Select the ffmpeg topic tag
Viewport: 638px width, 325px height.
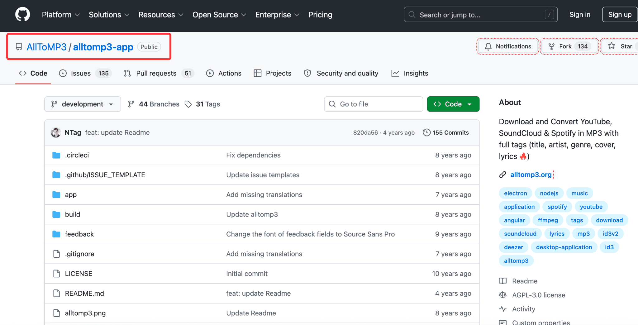tap(548, 220)
